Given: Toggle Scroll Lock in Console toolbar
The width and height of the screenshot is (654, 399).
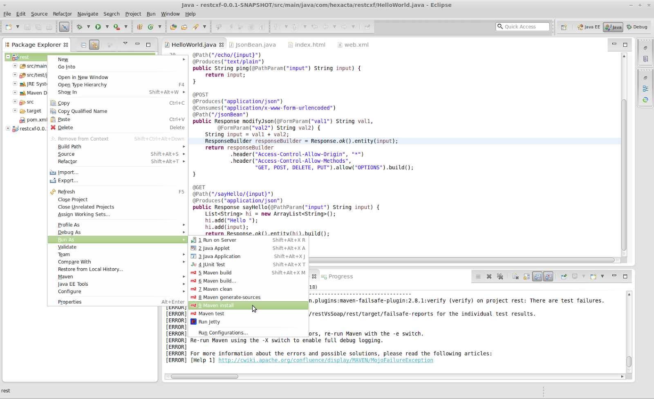Looking at the screenshot, I should [526, 277].
